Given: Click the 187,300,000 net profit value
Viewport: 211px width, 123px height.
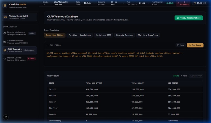Looking at the screenshot, I should click(x=174, y=102).
